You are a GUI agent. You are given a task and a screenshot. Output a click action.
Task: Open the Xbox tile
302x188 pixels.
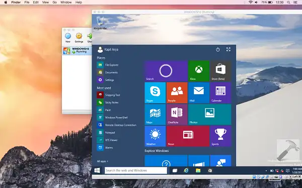coord(199,71)
